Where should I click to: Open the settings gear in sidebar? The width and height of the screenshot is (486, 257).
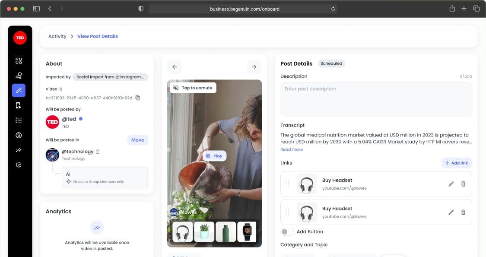tap(19, 165)
